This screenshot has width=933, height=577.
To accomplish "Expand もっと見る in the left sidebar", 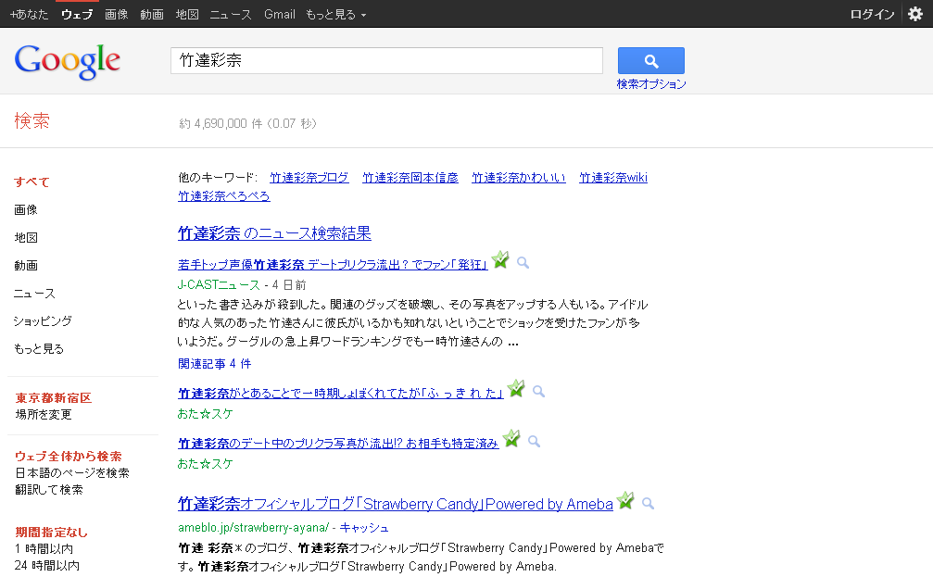I will point(39,349).
